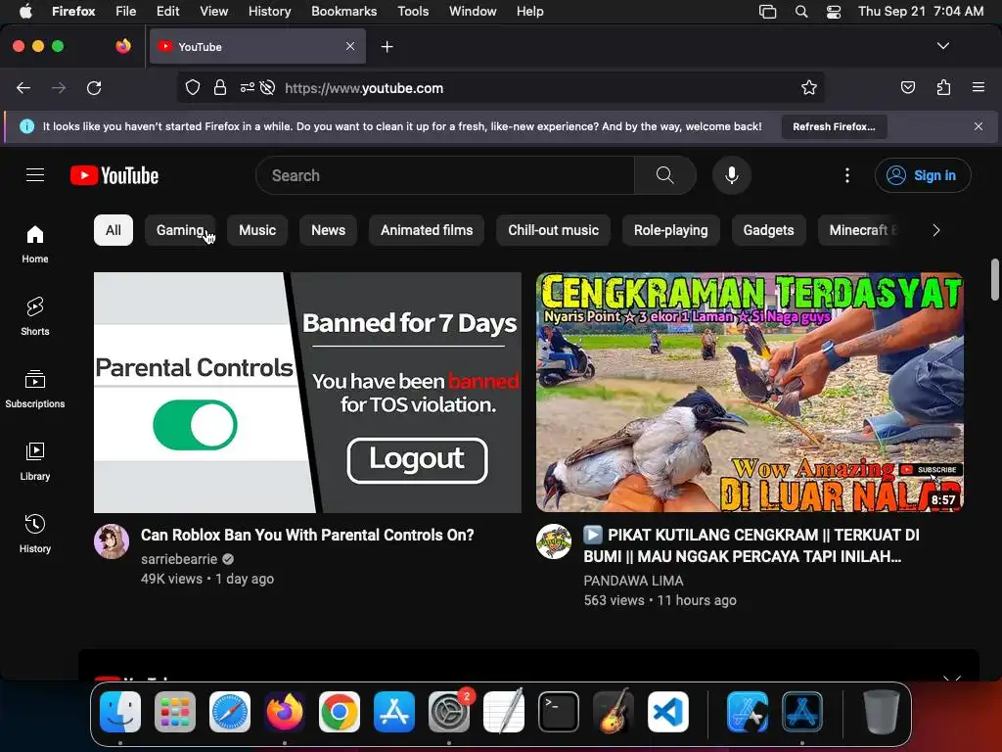Start voice search with microphone icon
The height and width of the screenshot is (752, 1002).
pyautogui.click(x=732, y=175)
